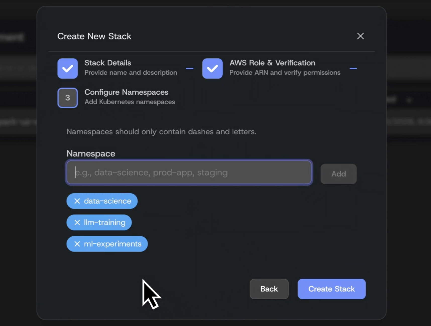
Task: Collapse the Stack Details section
Action: click(190, 68)
